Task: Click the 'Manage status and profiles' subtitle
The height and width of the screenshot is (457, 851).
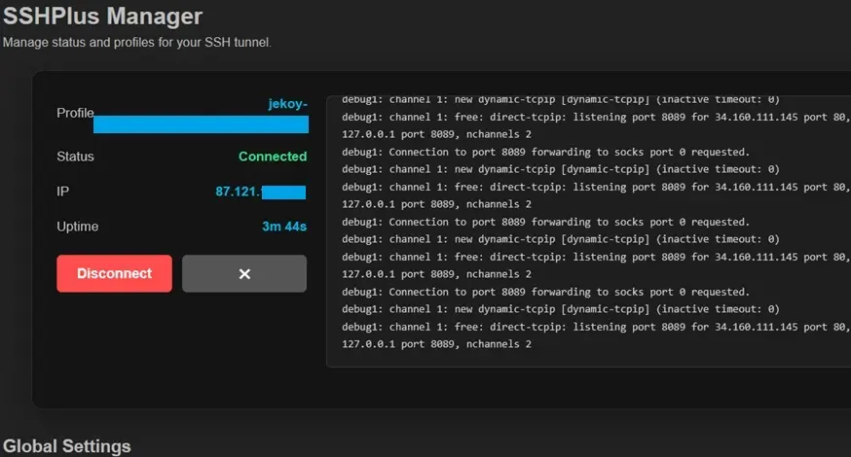Action: click(x=137, y=42)
